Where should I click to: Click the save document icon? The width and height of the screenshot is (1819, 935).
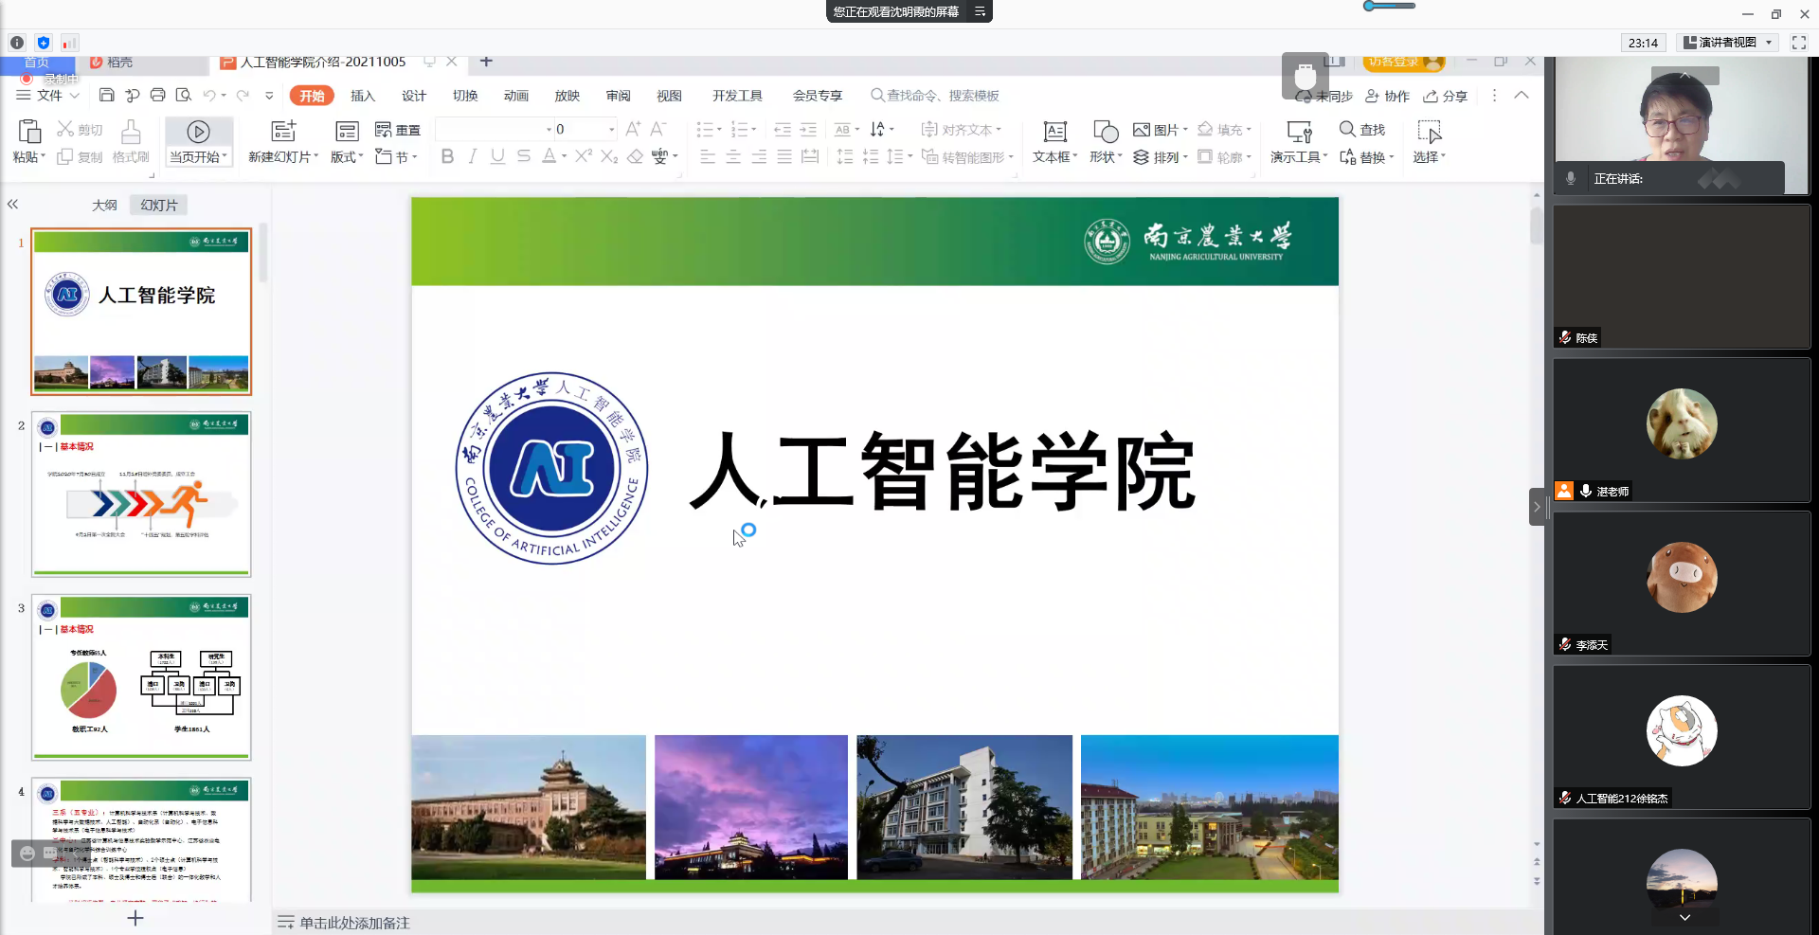point(107,96)
